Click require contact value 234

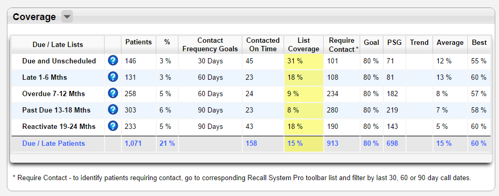pos(333,94)
